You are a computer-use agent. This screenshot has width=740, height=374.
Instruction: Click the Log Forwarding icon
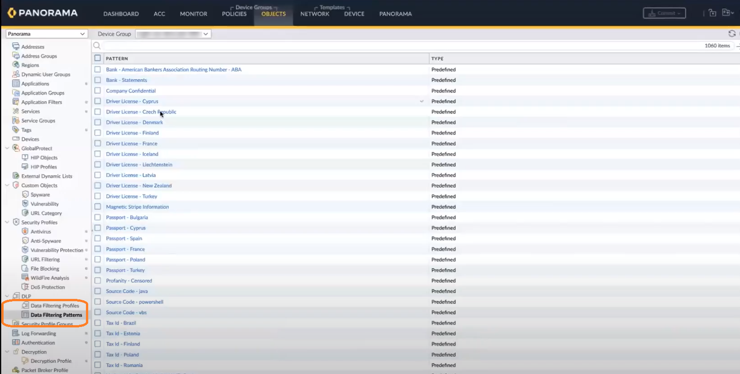16,333
